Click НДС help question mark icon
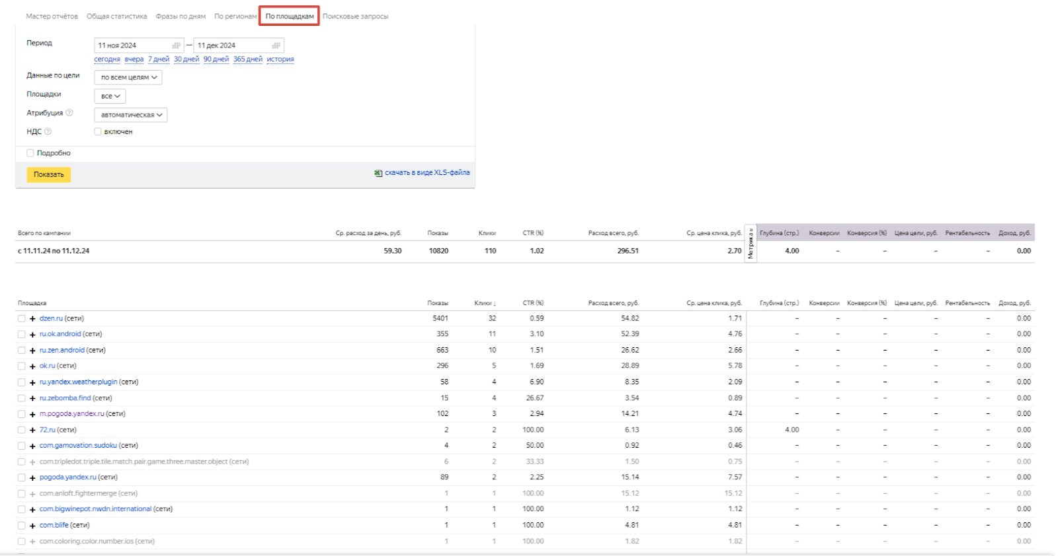The height and width of the screenshot is (556, 1058). tap(48, 131)
